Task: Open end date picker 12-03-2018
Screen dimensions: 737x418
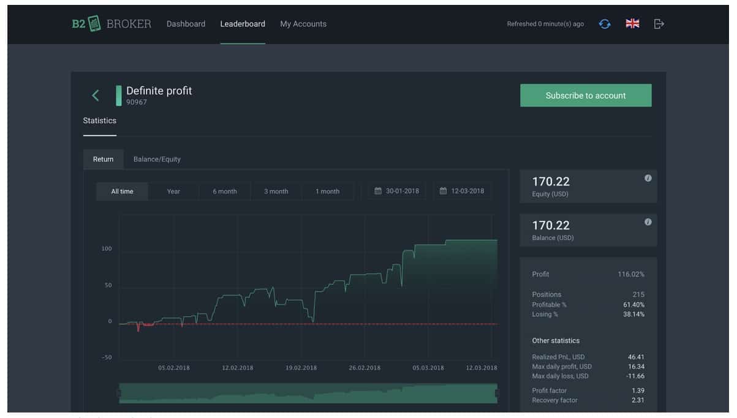Action: click(x=463, y=191)
